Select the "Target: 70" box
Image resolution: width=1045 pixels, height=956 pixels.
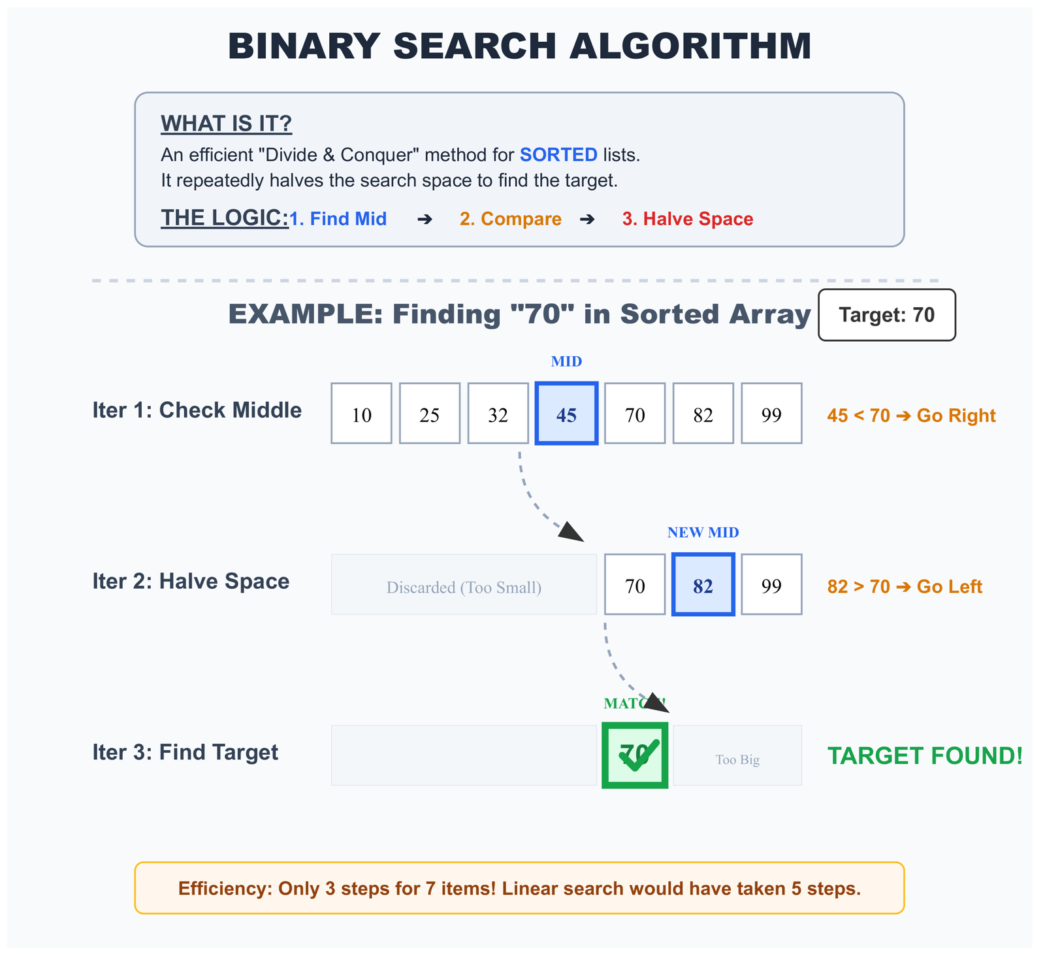[x=886, y=315]
